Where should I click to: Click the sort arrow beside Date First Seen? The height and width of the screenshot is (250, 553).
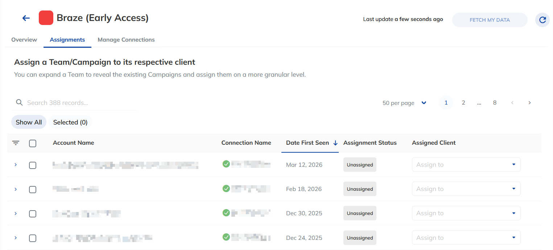[335, 143]
